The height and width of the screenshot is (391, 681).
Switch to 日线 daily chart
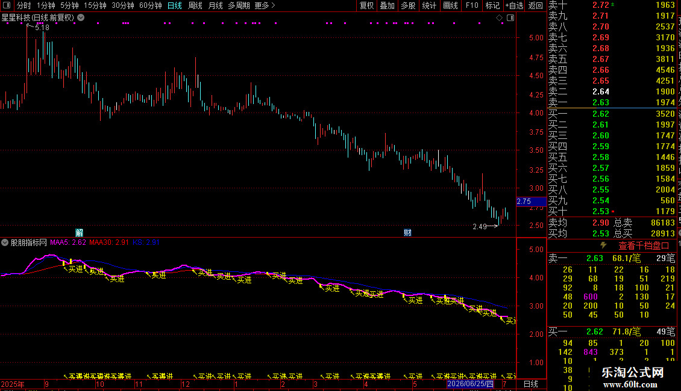point(175,5)
